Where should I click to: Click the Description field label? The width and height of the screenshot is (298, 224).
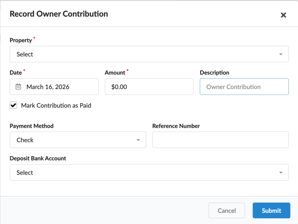tap(214, 73)
